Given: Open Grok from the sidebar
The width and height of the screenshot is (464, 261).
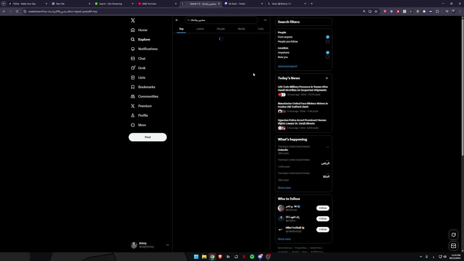Looking at the screenshot, I should 138,68.
